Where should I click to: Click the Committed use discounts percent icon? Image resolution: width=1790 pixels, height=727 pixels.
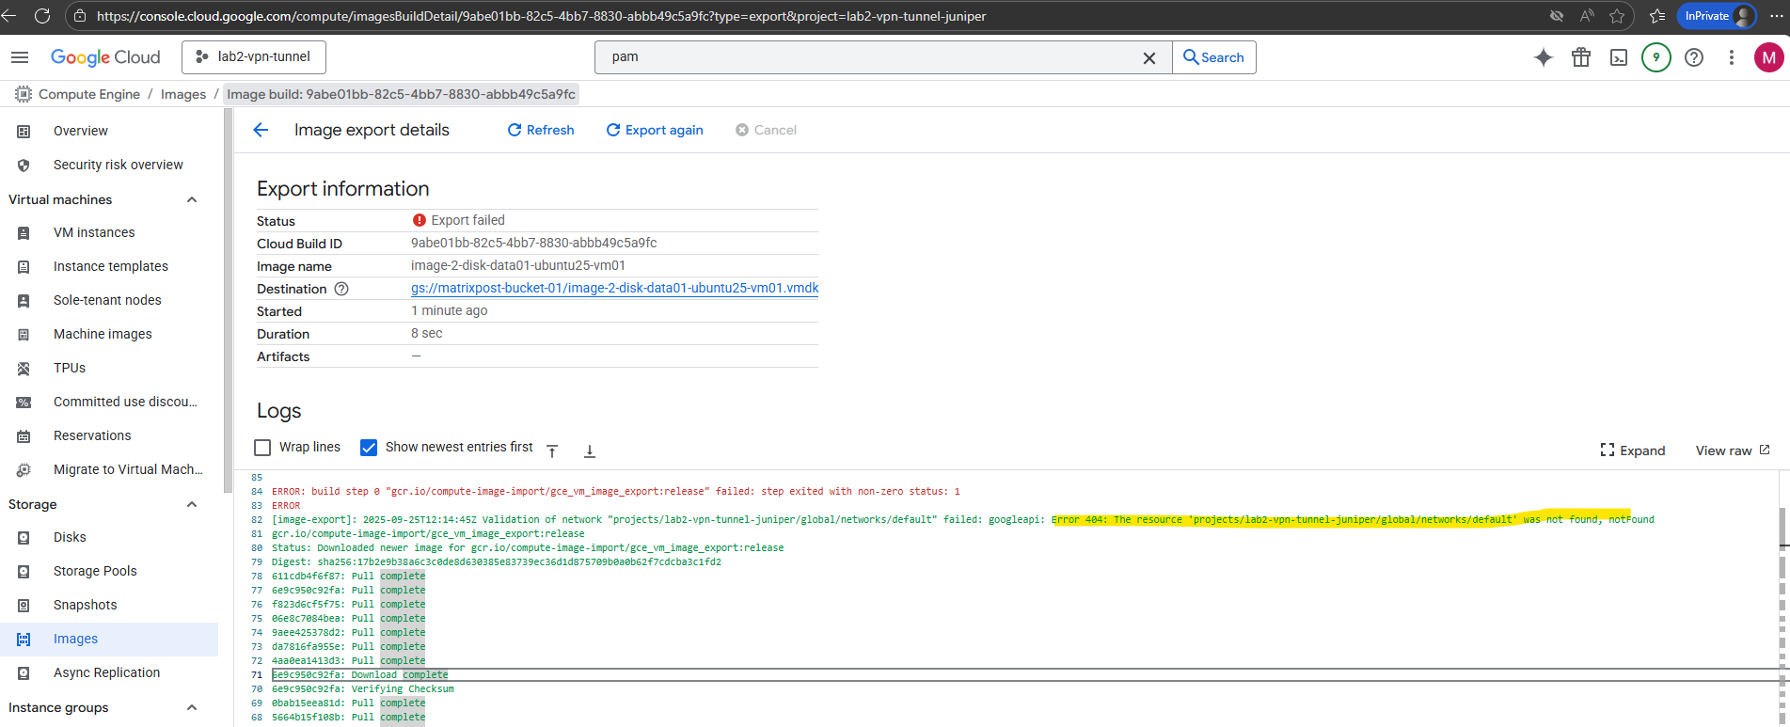coord(24,403)
